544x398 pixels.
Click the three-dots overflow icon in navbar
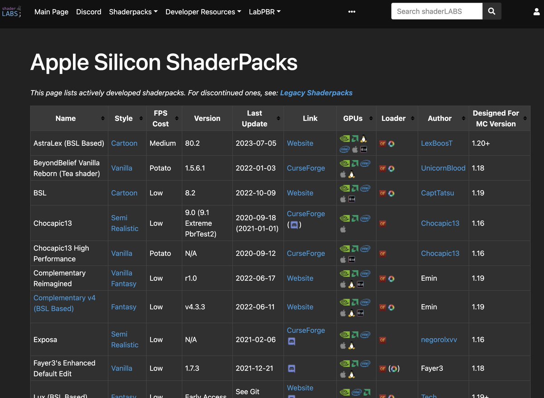tap(352, 12)
